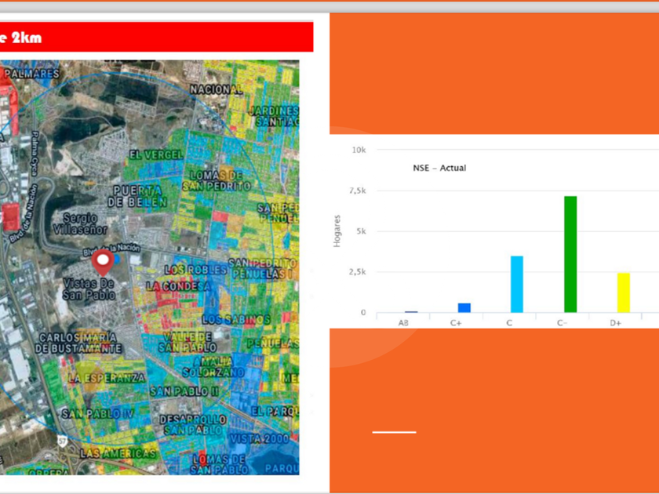Click the 'Hogares' axis label
This screenshot has width=659, height=494.
[x=337, y=231]
